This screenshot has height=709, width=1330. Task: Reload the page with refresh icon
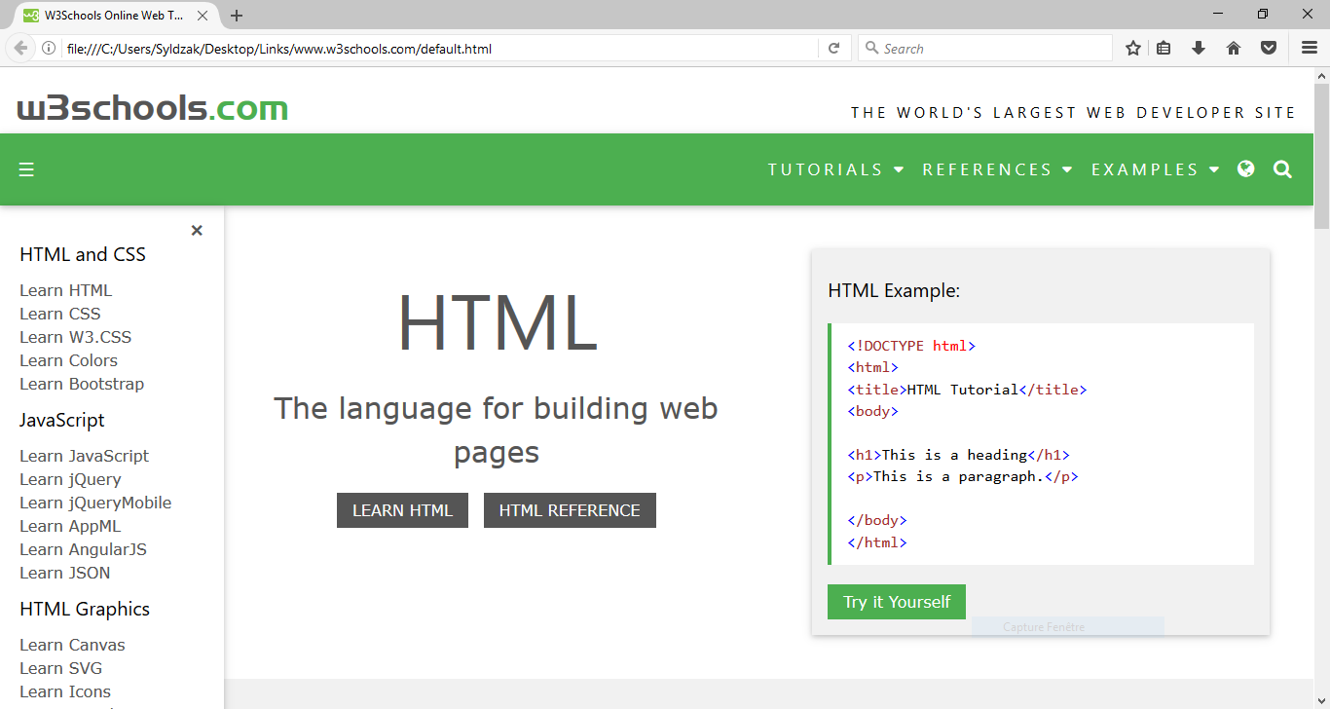pos(833,48)
